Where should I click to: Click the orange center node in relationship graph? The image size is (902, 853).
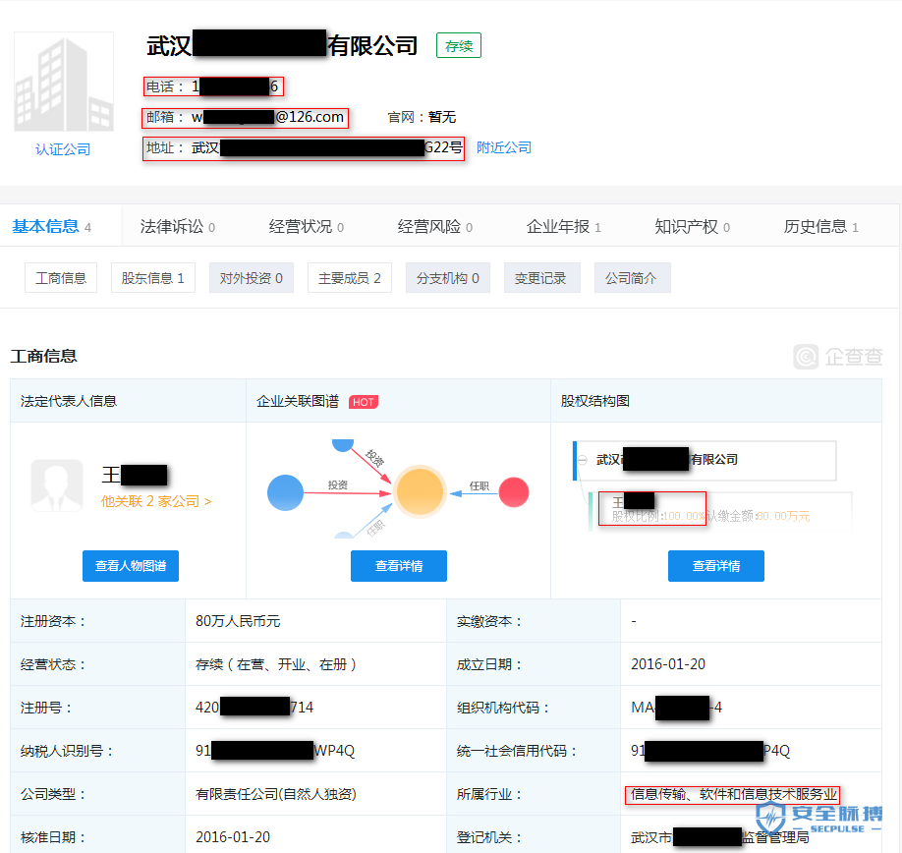(x=420, y=491)
